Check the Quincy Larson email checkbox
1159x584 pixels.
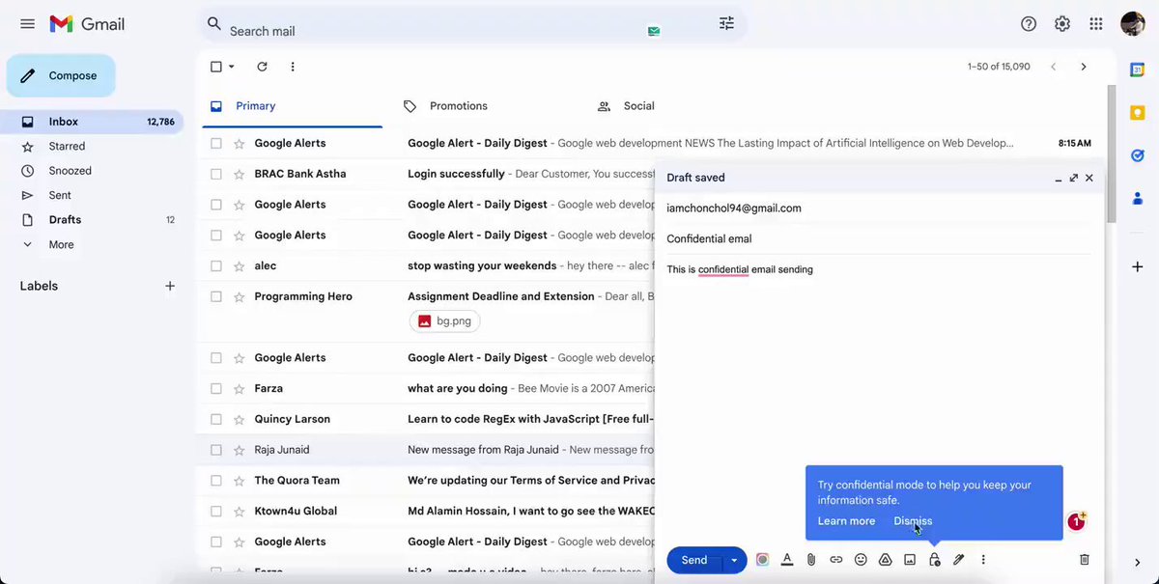point(216,419)
